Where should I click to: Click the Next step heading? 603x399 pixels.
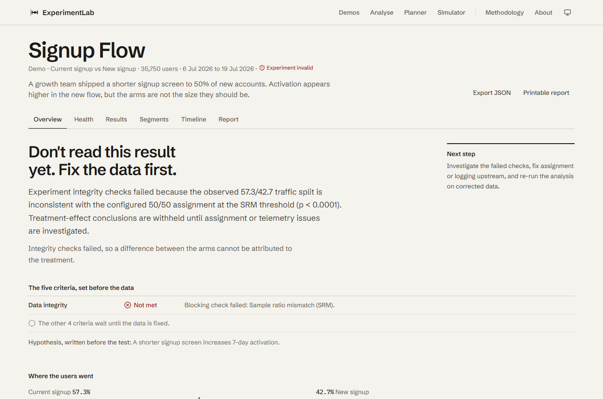[461, 154]
